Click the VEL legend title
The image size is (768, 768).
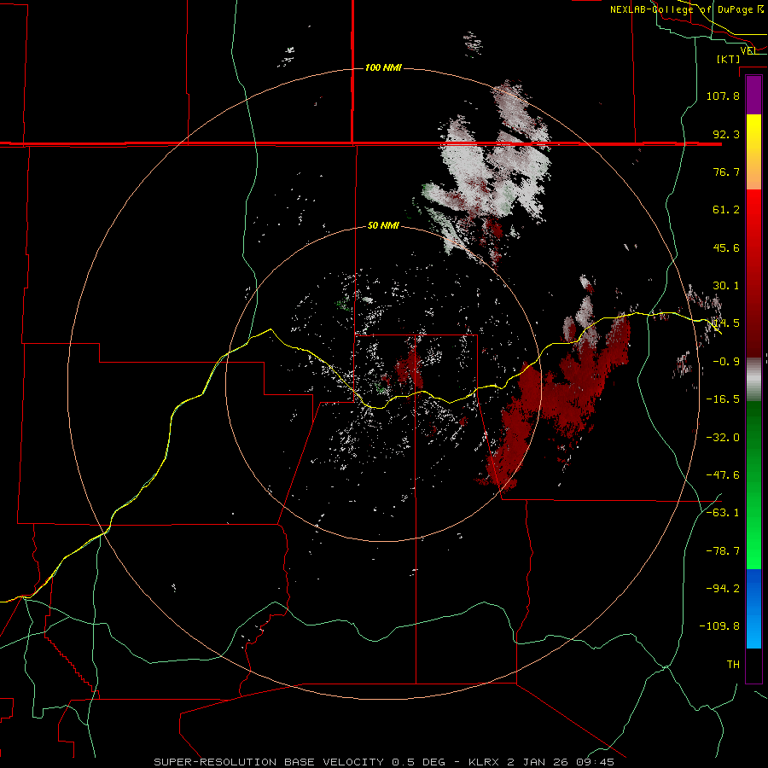[x=748, y=50]
